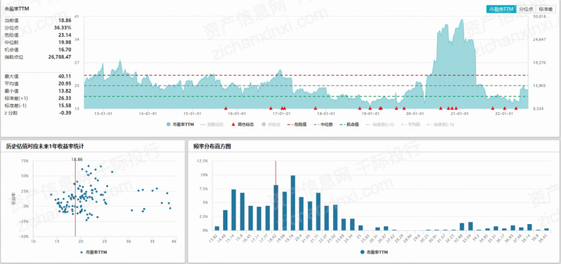Click the histogram bar labeled 15.14
Screen dimensions: 561x264
tap(234, 210)
